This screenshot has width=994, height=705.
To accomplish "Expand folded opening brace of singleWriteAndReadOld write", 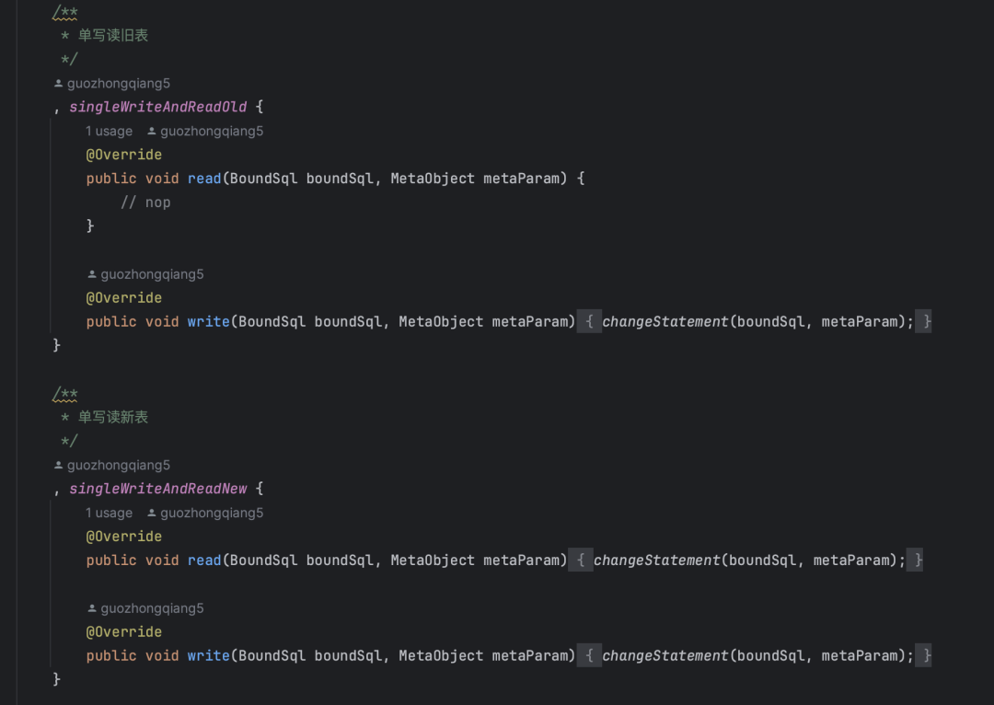I will click(x=589, y=321).
